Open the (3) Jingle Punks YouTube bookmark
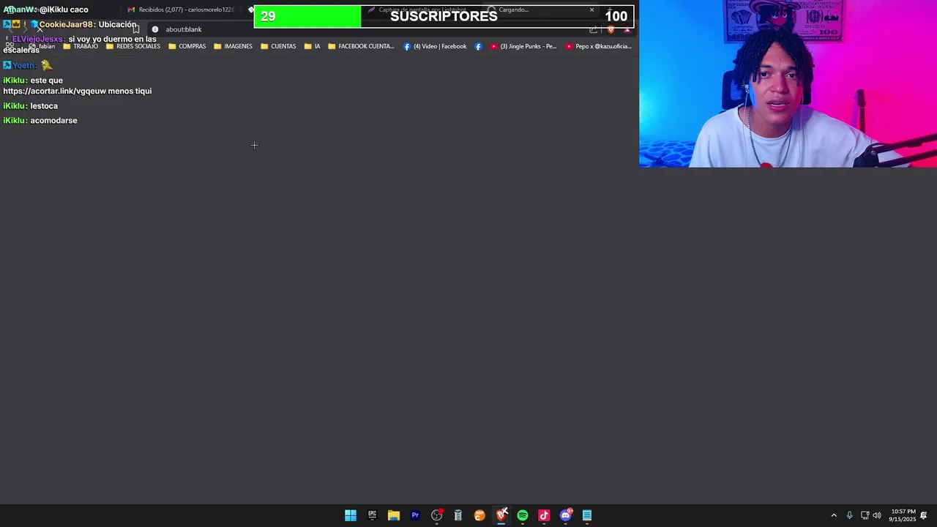Image resolution: width=937 pixels, height=527 pixels. pyautogui.click(x=523, y=46)
